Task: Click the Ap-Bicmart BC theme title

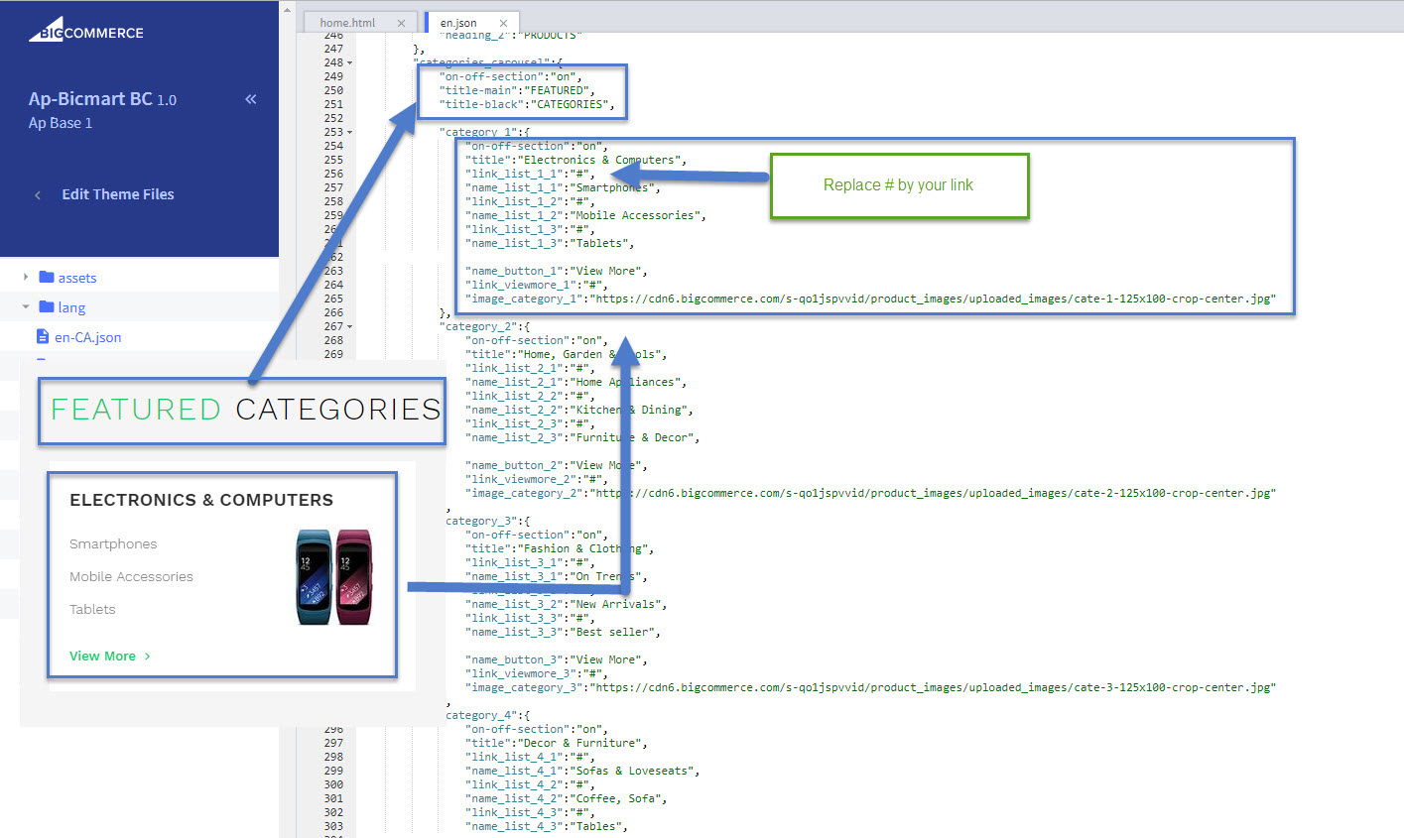Action: [102, 99]
